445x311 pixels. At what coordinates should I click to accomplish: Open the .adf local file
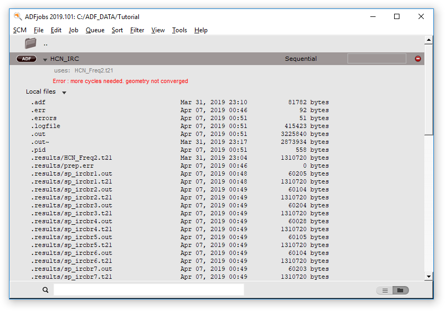pos(38,102)
